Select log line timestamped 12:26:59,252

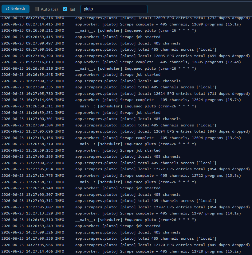point(81,150)
